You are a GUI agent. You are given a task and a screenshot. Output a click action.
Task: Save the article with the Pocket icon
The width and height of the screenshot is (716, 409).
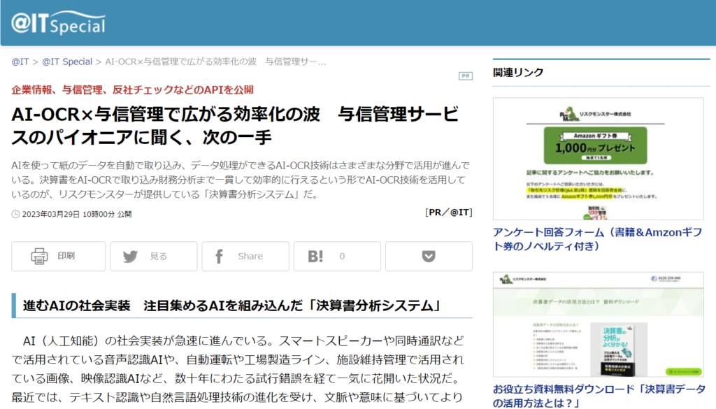pos(429,257)
